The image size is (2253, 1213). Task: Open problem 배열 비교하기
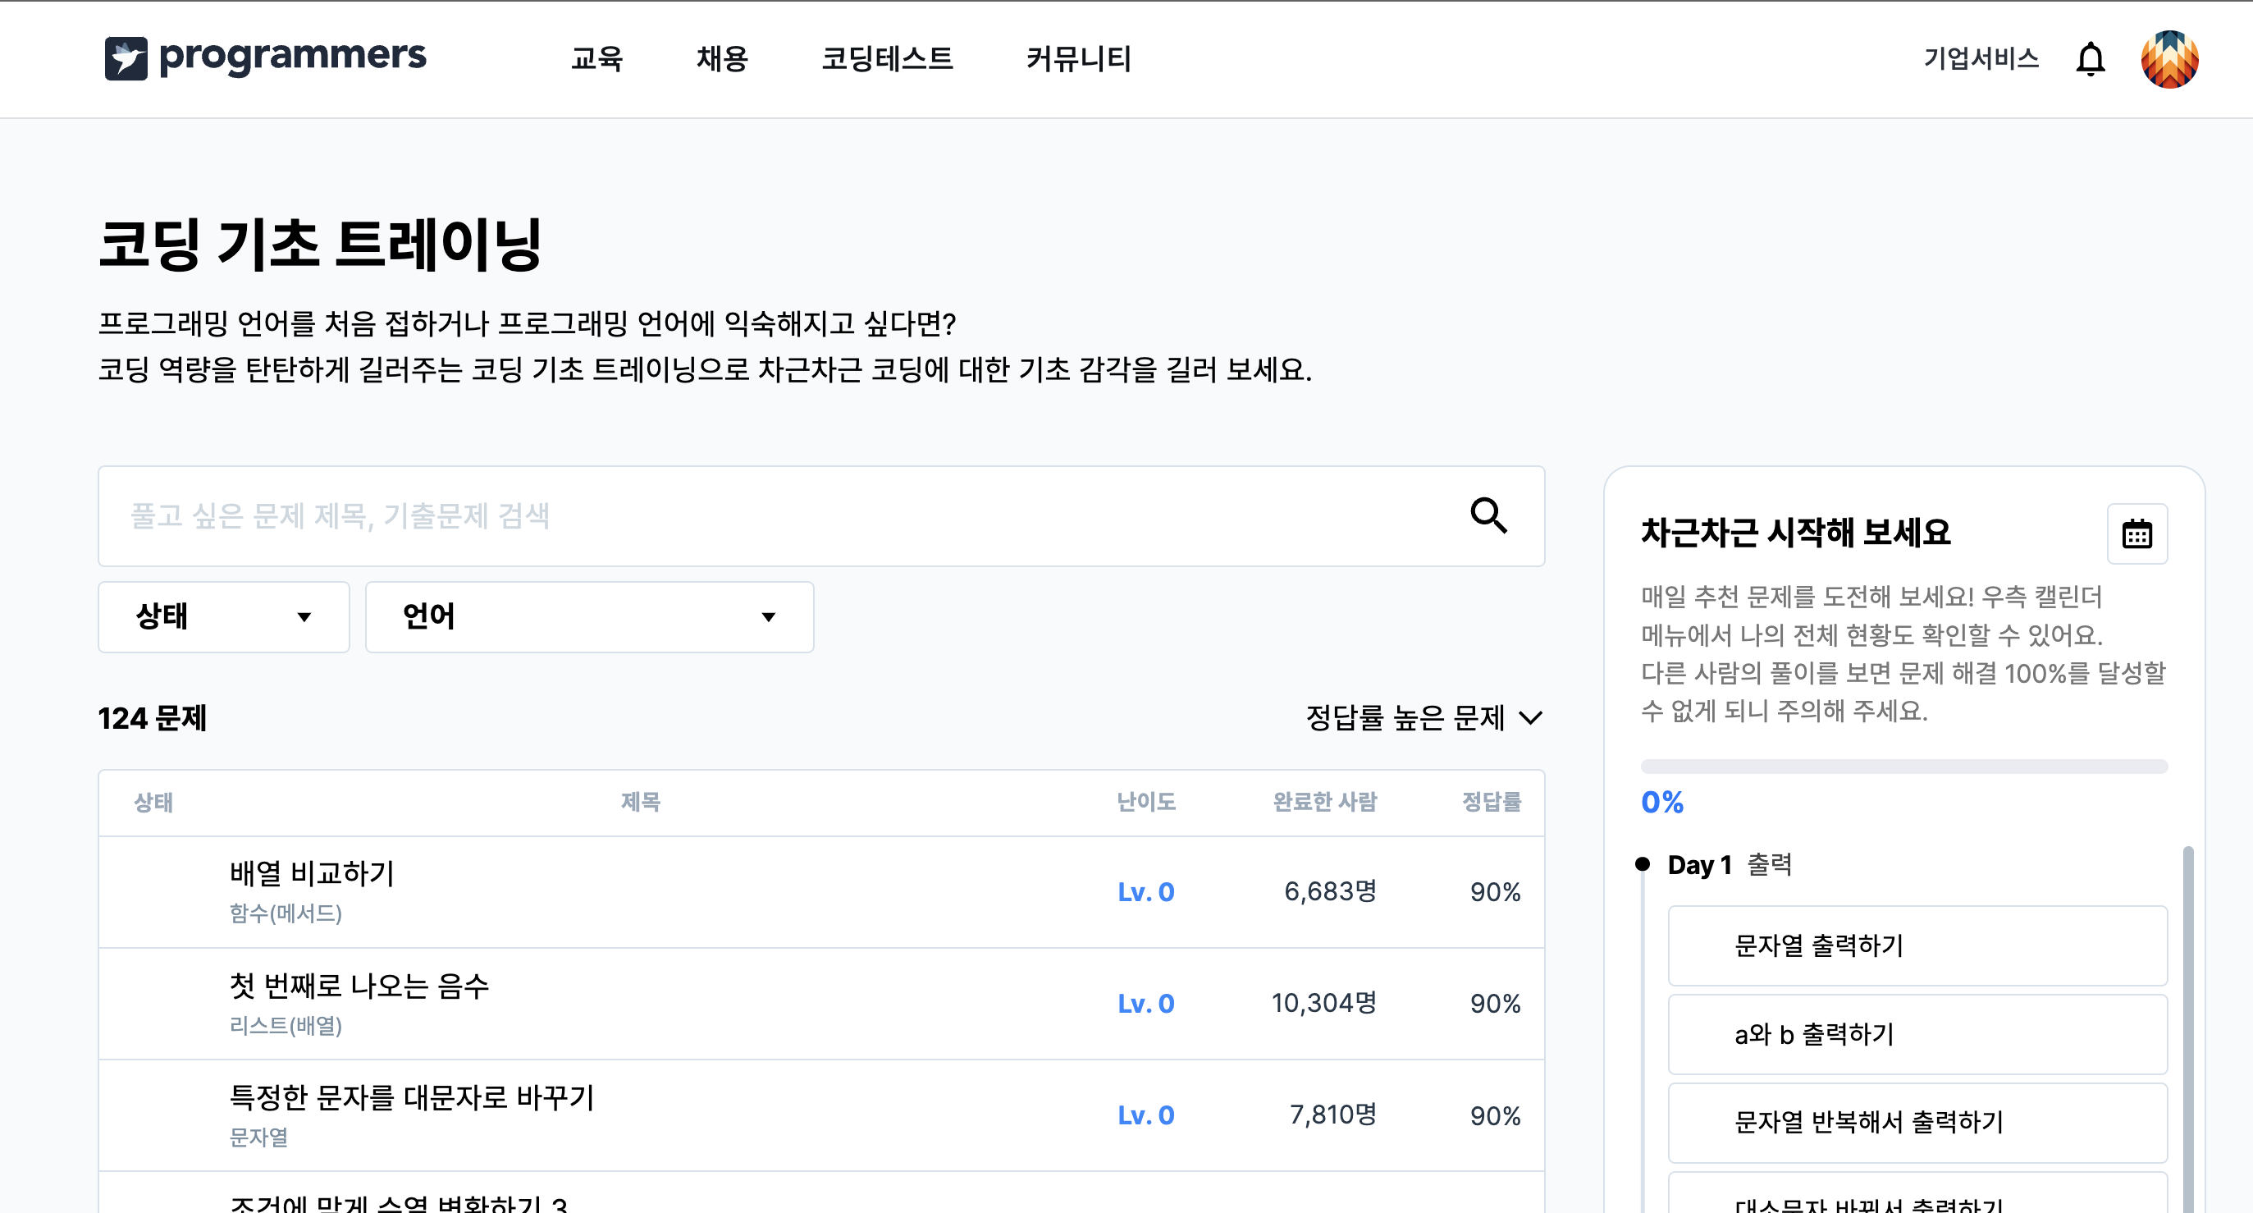tap(311, 872)
